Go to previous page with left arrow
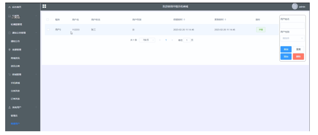 tap(160, 40)
